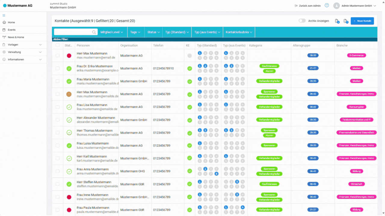Image resolution: width=385 pixels, height=216 pixels.
Task: Click the export contacts icon with the up arrow
Action: click(x=346, y=21)
